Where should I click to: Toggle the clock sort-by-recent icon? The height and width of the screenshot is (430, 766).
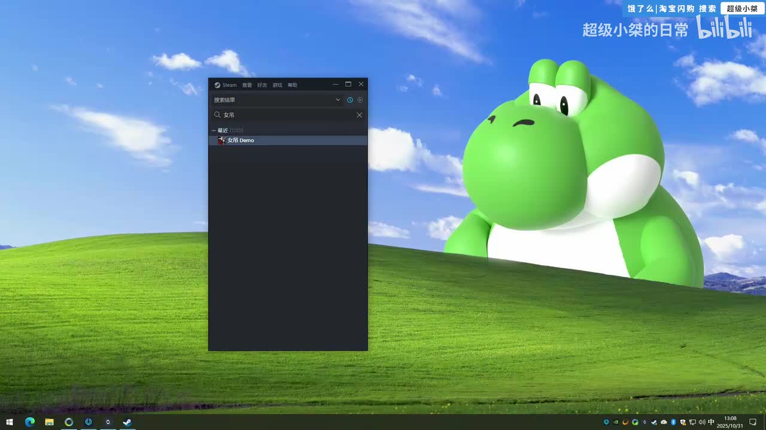350,100
